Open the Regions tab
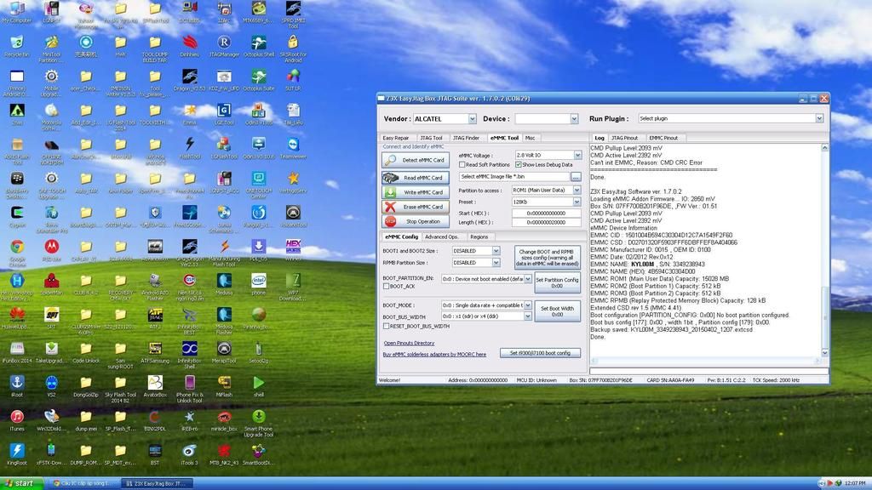Screen dimensions: 872x490 point(479,236)
